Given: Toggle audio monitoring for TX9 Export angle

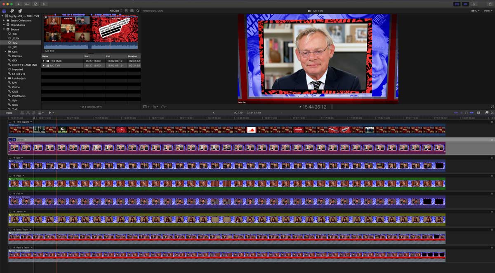Looking at the screenshot, I should point(14,122).
